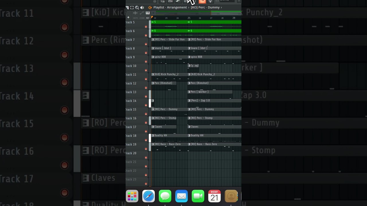
Task: Click Playlist - Arrangement title
Action: 170,7
